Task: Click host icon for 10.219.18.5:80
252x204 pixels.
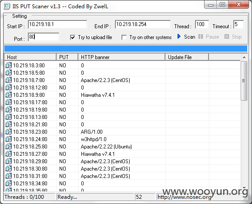Action: (9, 73)
